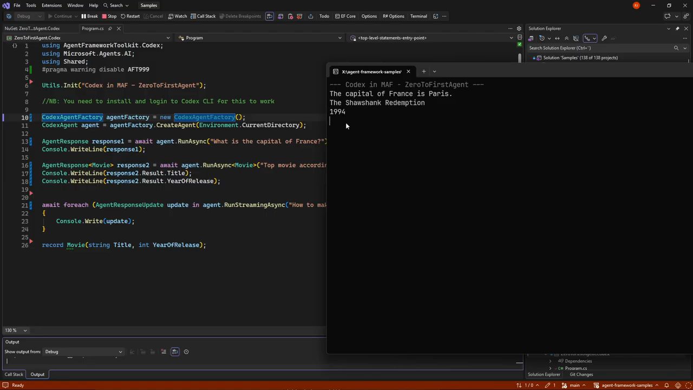
Task: Open the Call Stack toolbar button
Action: pos(203,16)
